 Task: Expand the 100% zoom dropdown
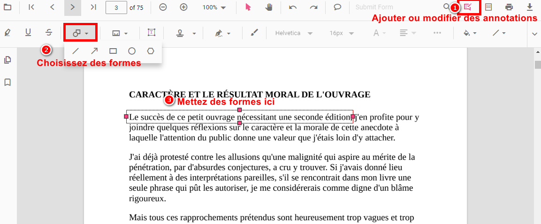click(x=214, y=7)
